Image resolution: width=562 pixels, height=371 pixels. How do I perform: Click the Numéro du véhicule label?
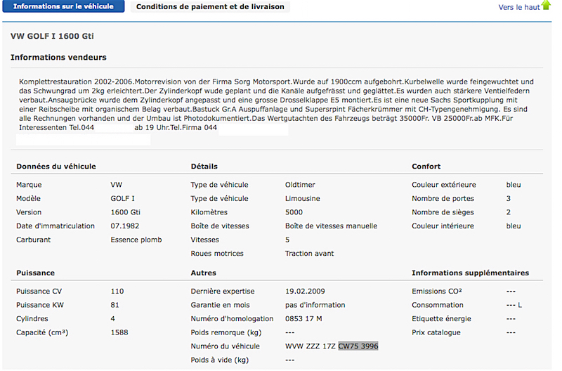click(225, 346)
